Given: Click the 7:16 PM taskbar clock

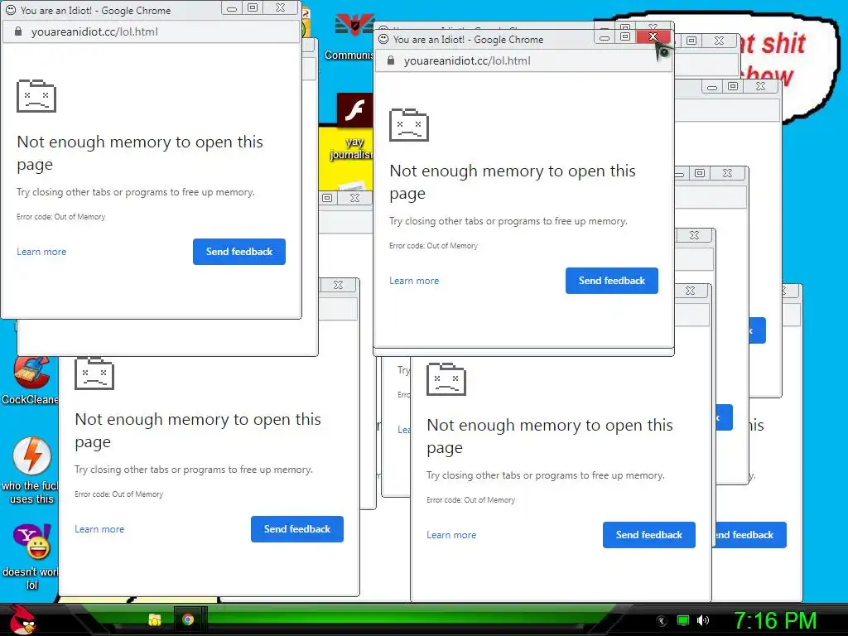Looking at the screenshot, I should [x=775, y=621].
